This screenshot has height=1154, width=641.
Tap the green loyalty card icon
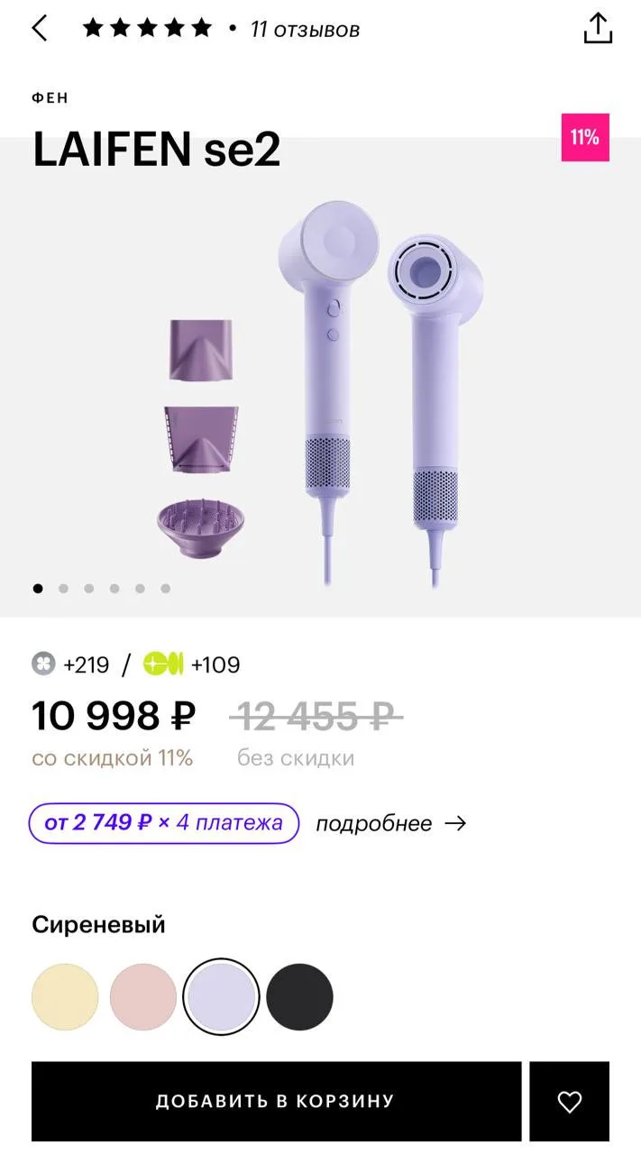point(163,664)
